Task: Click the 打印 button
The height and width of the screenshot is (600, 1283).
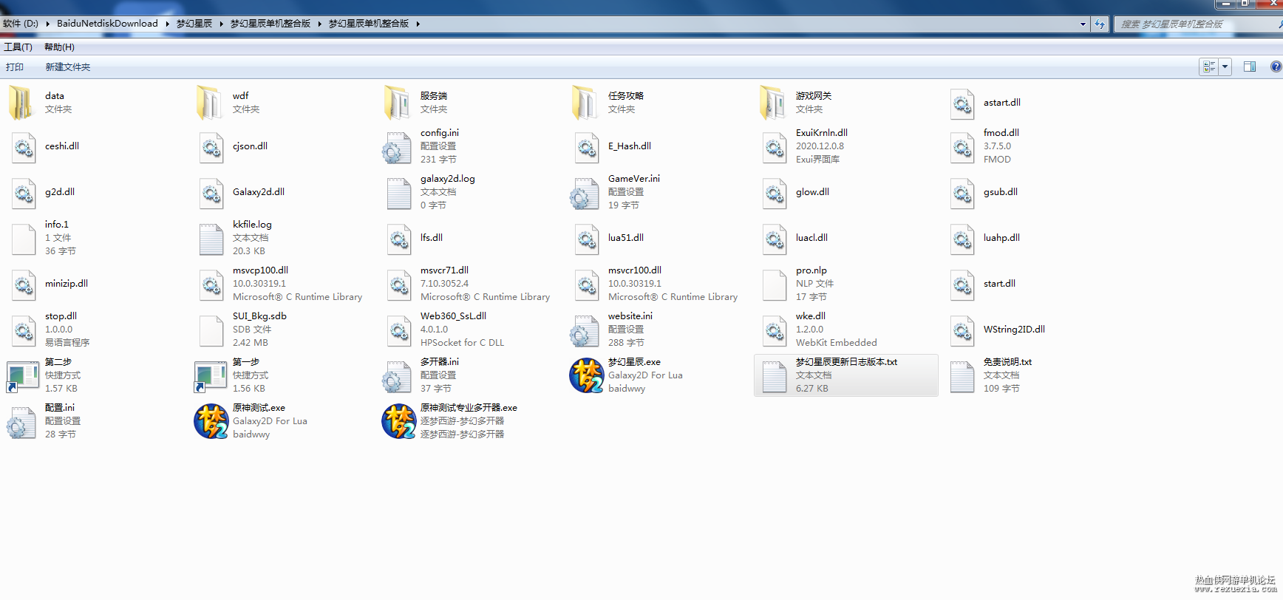Action: point(15,67)
